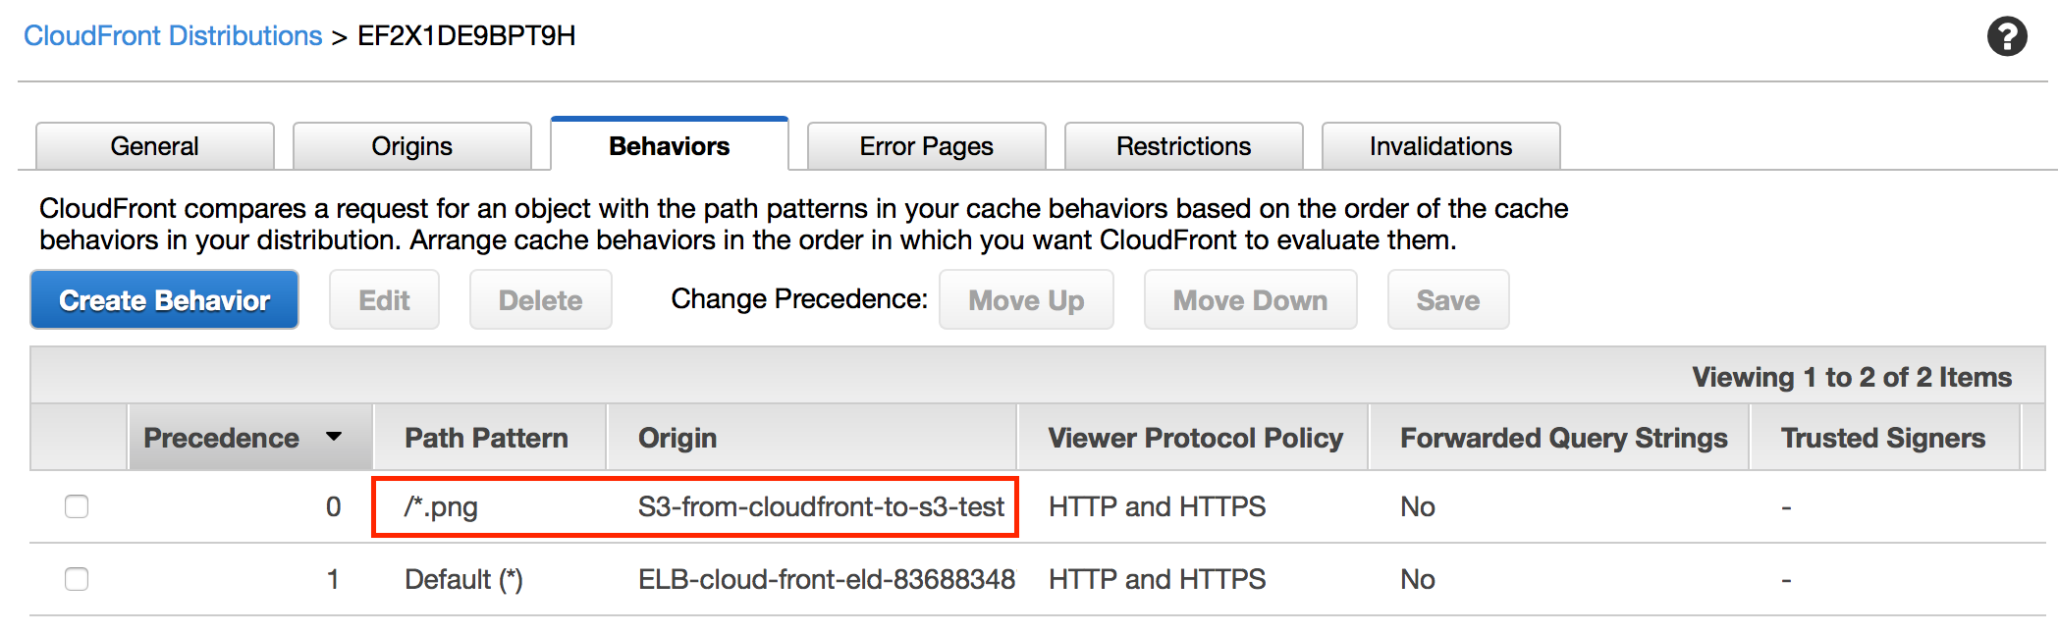
Task: Click the Save button
Action: [x=1448, y=299]
